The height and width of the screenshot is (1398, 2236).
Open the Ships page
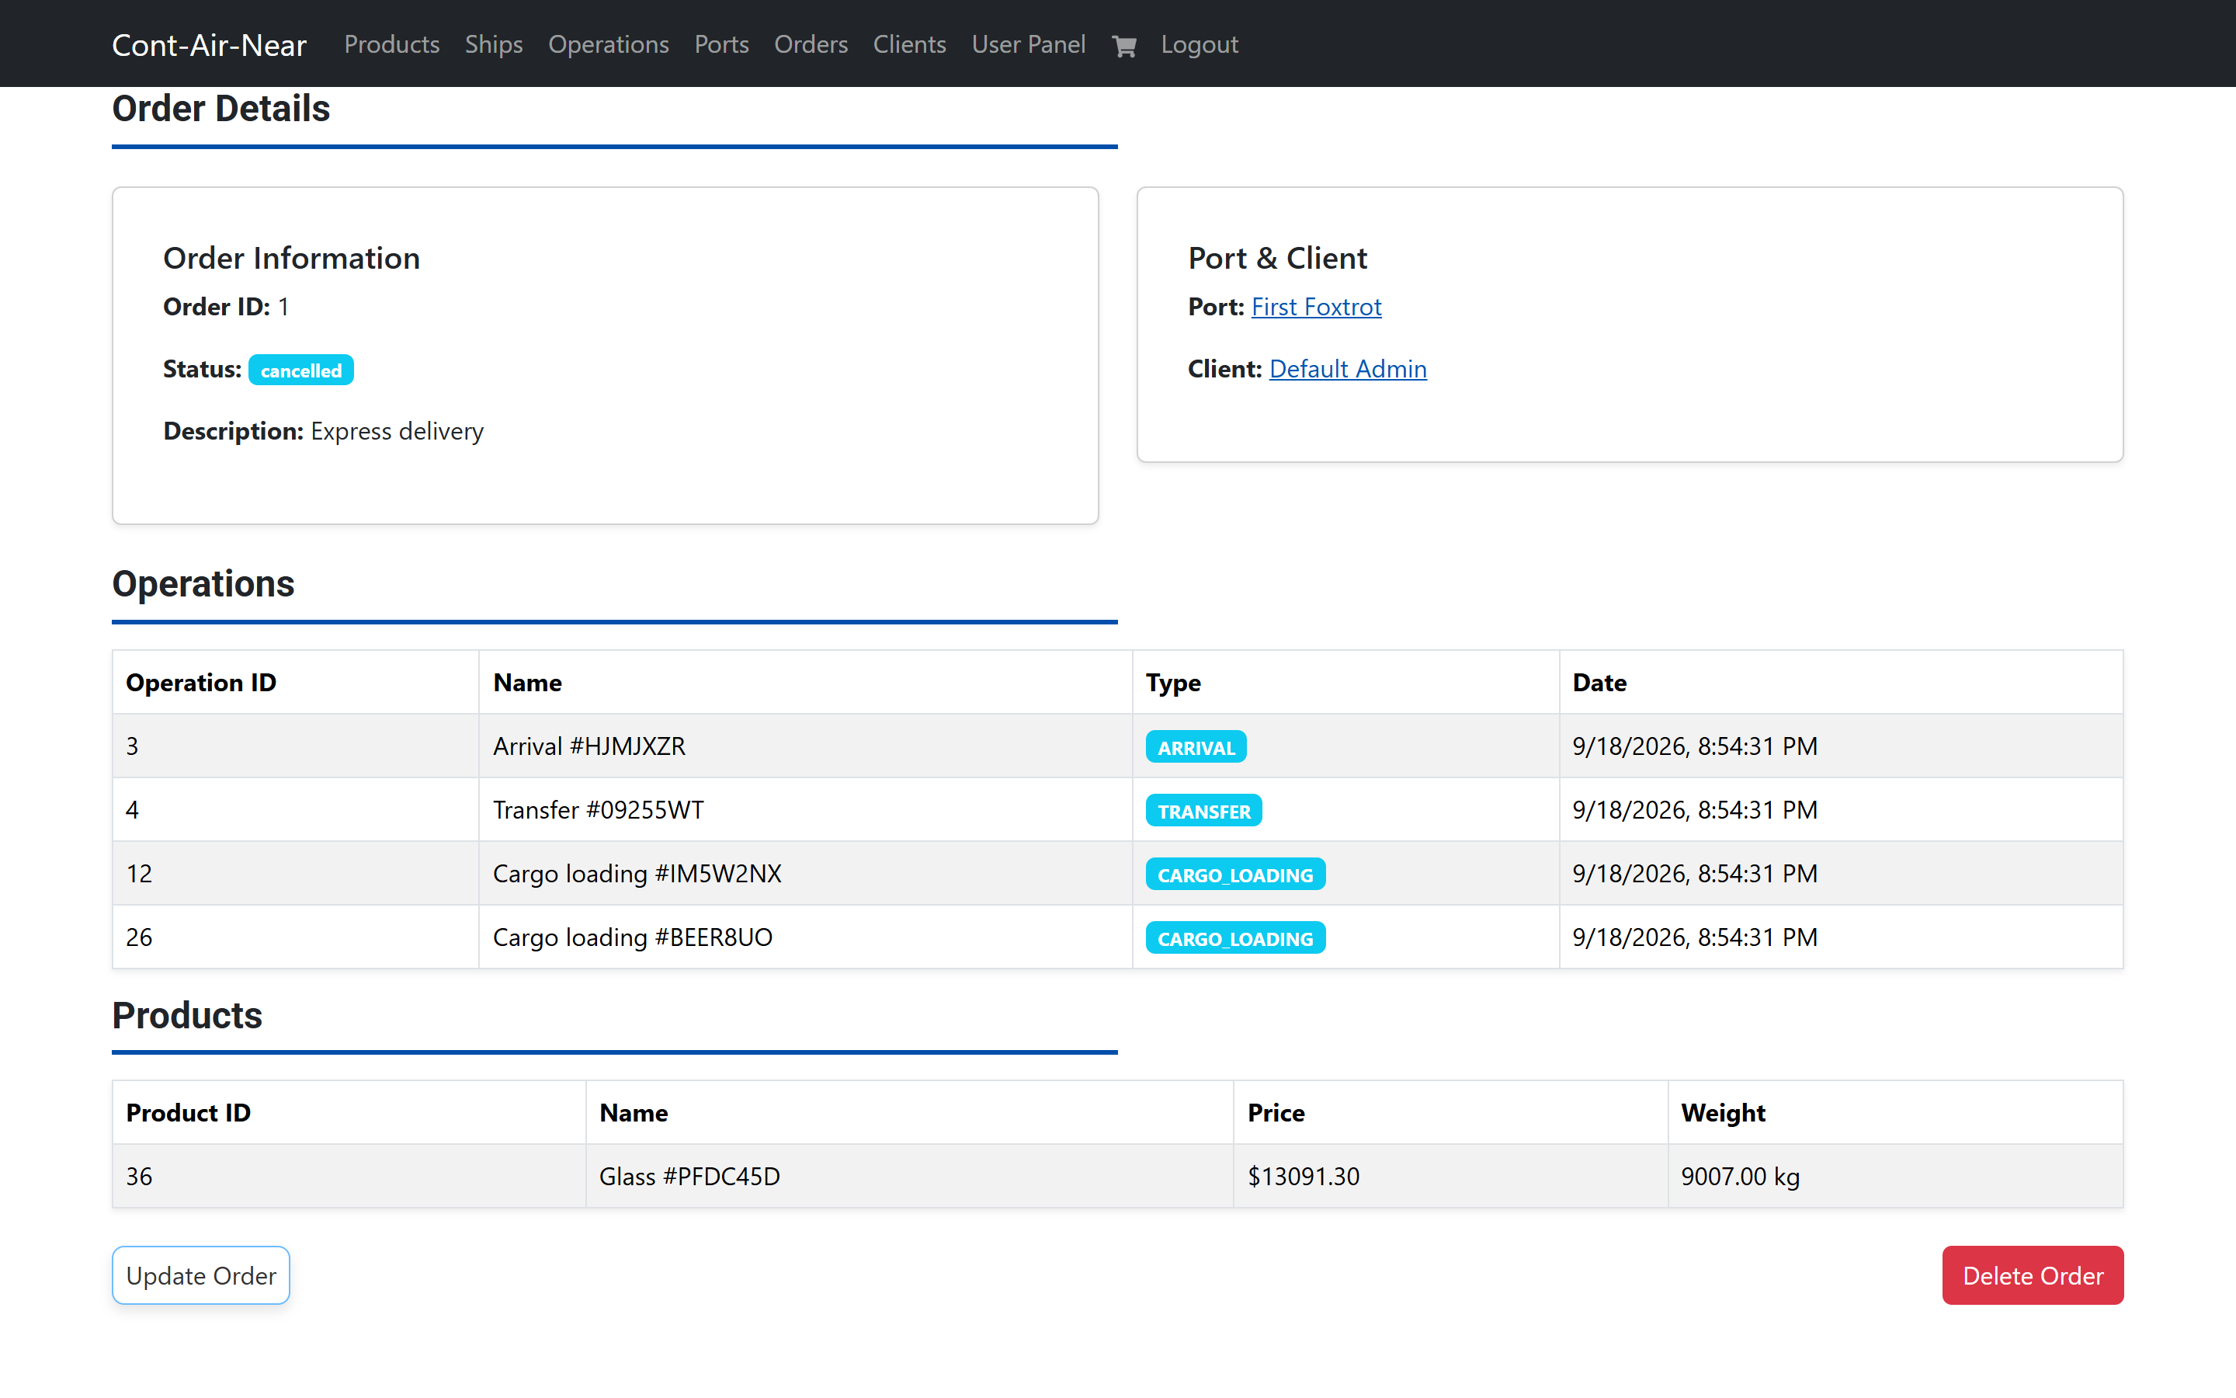494,44
